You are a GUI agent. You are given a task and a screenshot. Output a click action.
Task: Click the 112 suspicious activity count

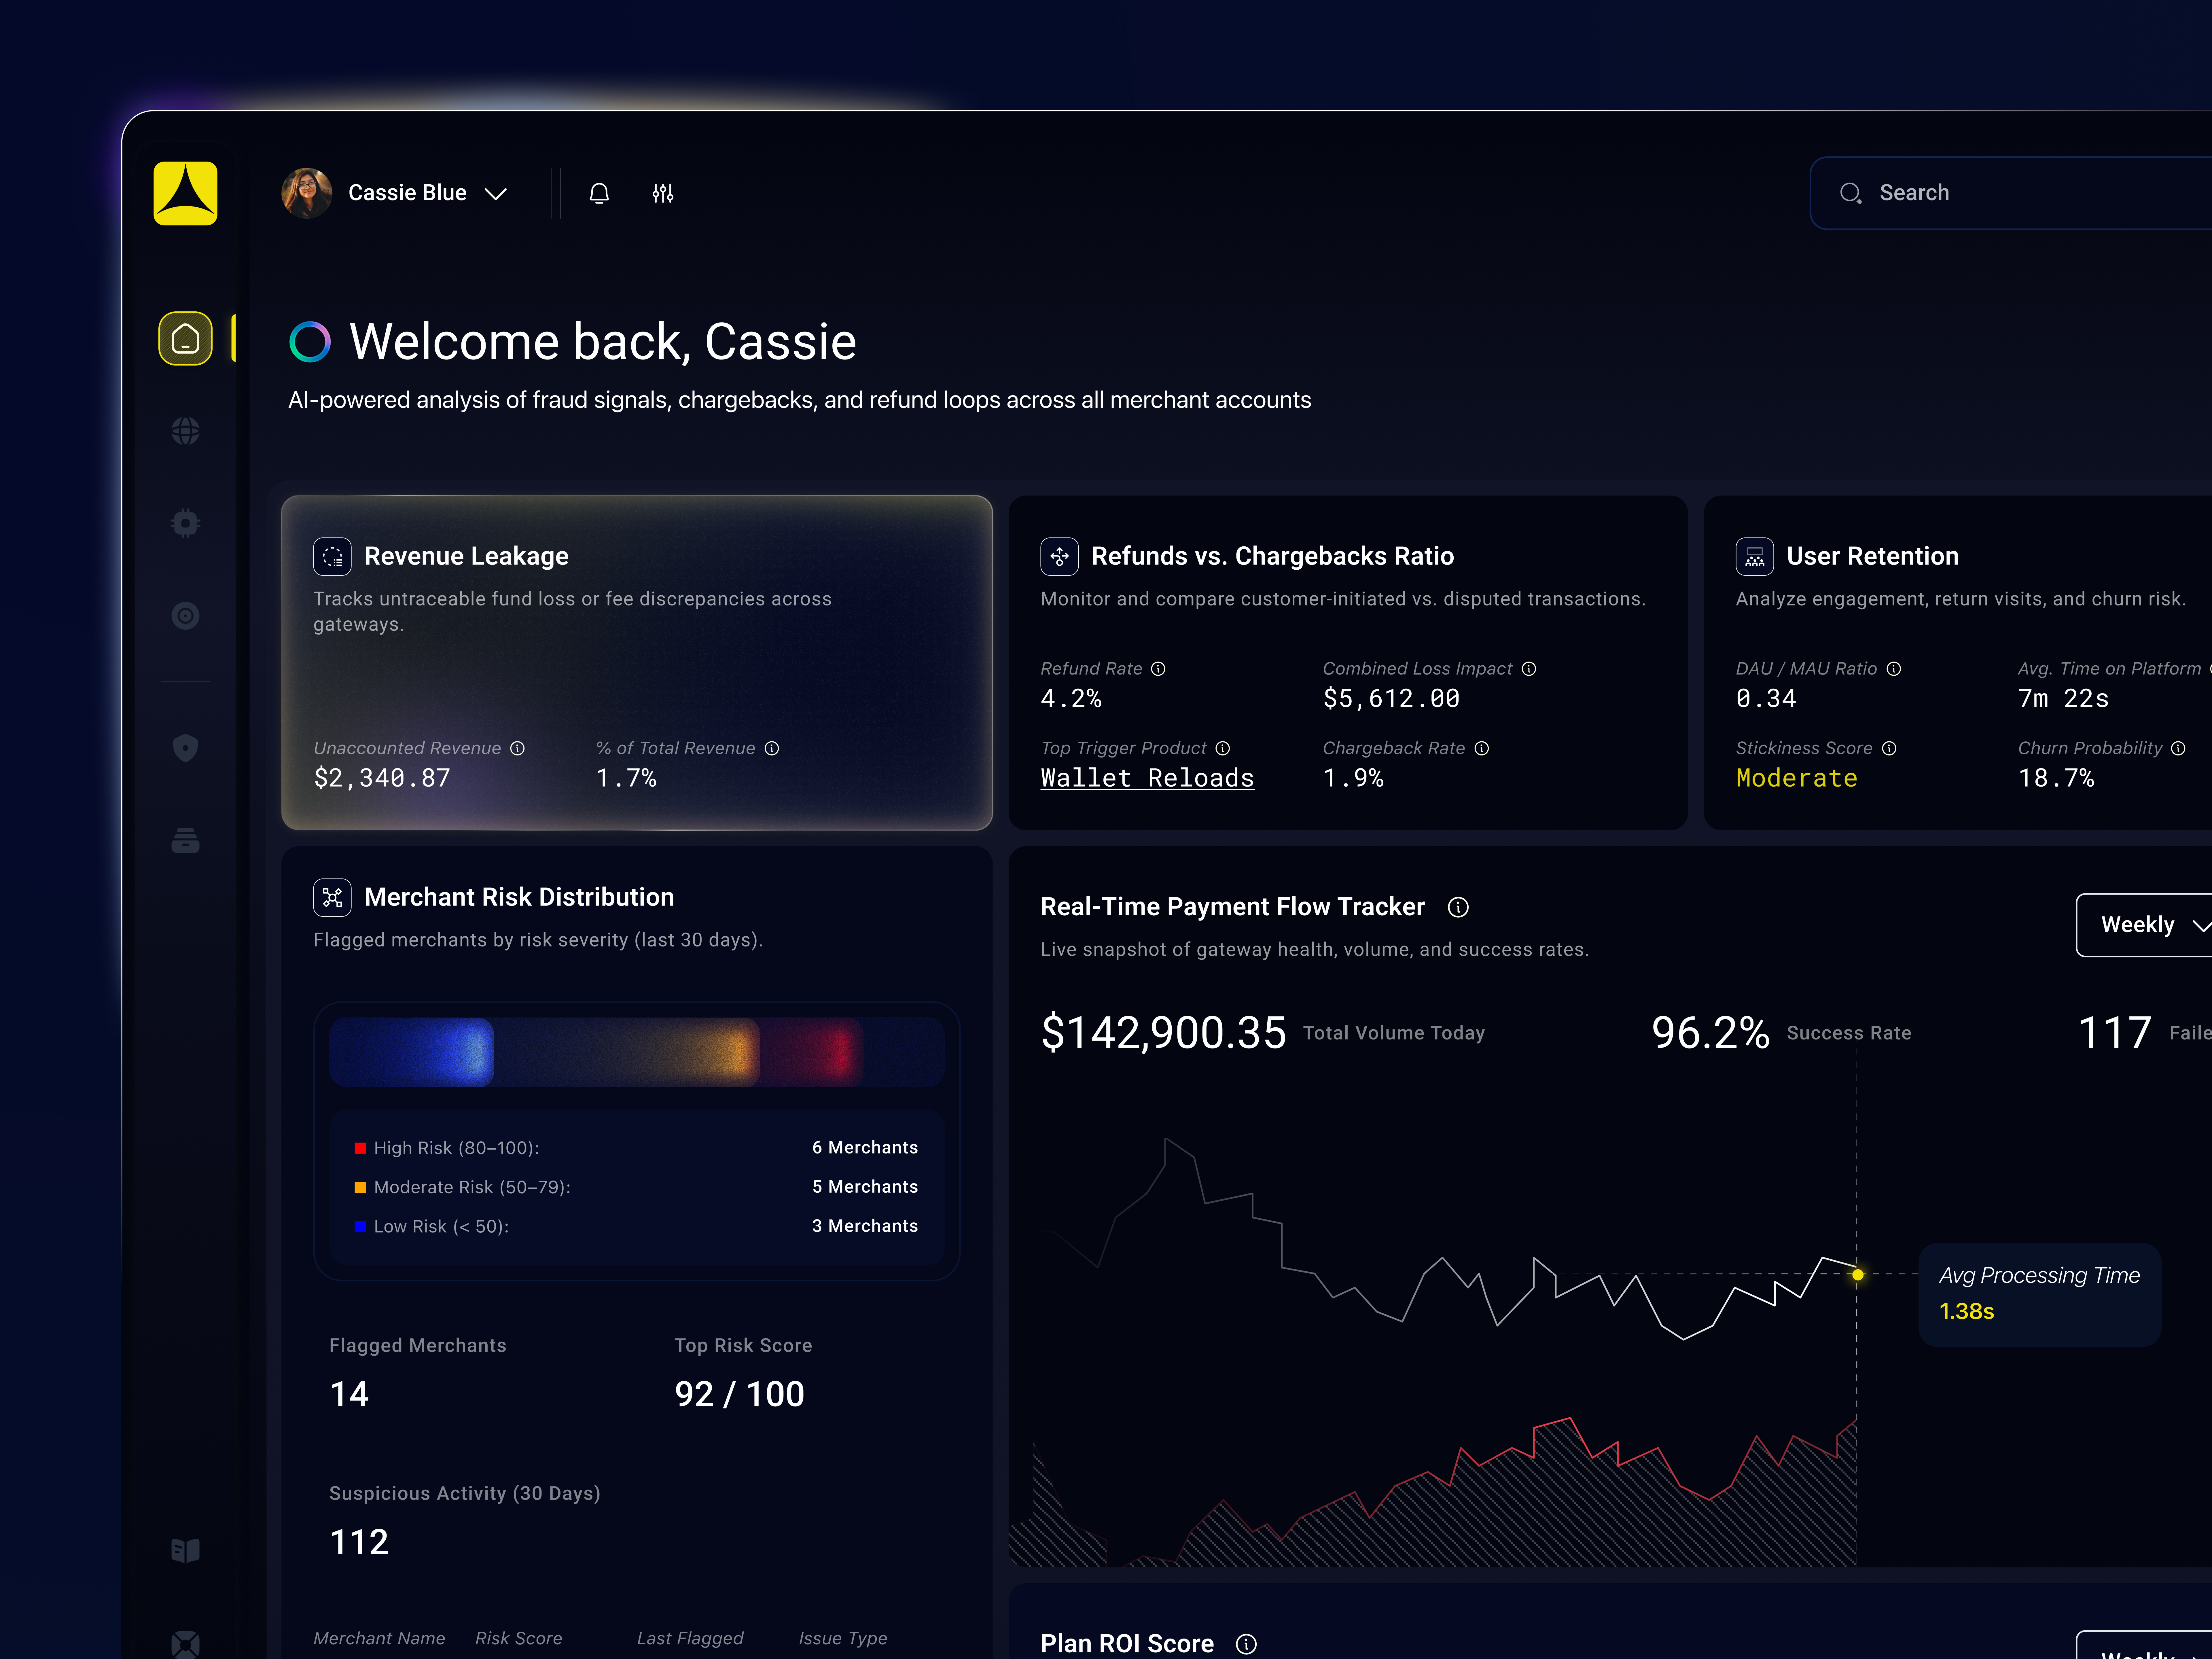click(x=359, y=1542)
